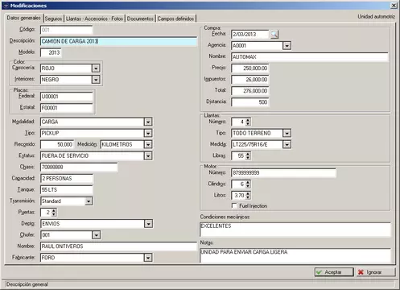Click the purchase Fecha field

(x=249, y=34)
